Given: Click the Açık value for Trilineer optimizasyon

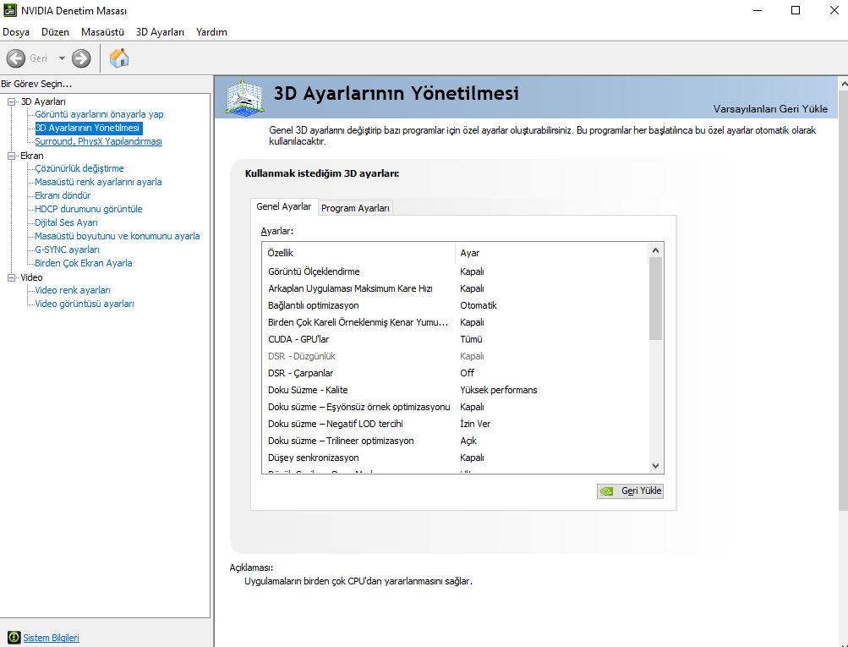Looking at the screenshot, I should [x=468, y=441].
